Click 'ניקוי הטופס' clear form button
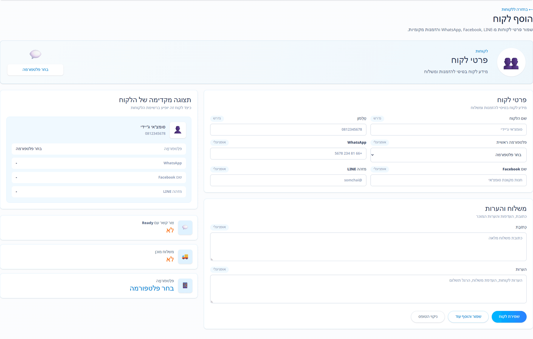533x339 pixels. point(428,317)
